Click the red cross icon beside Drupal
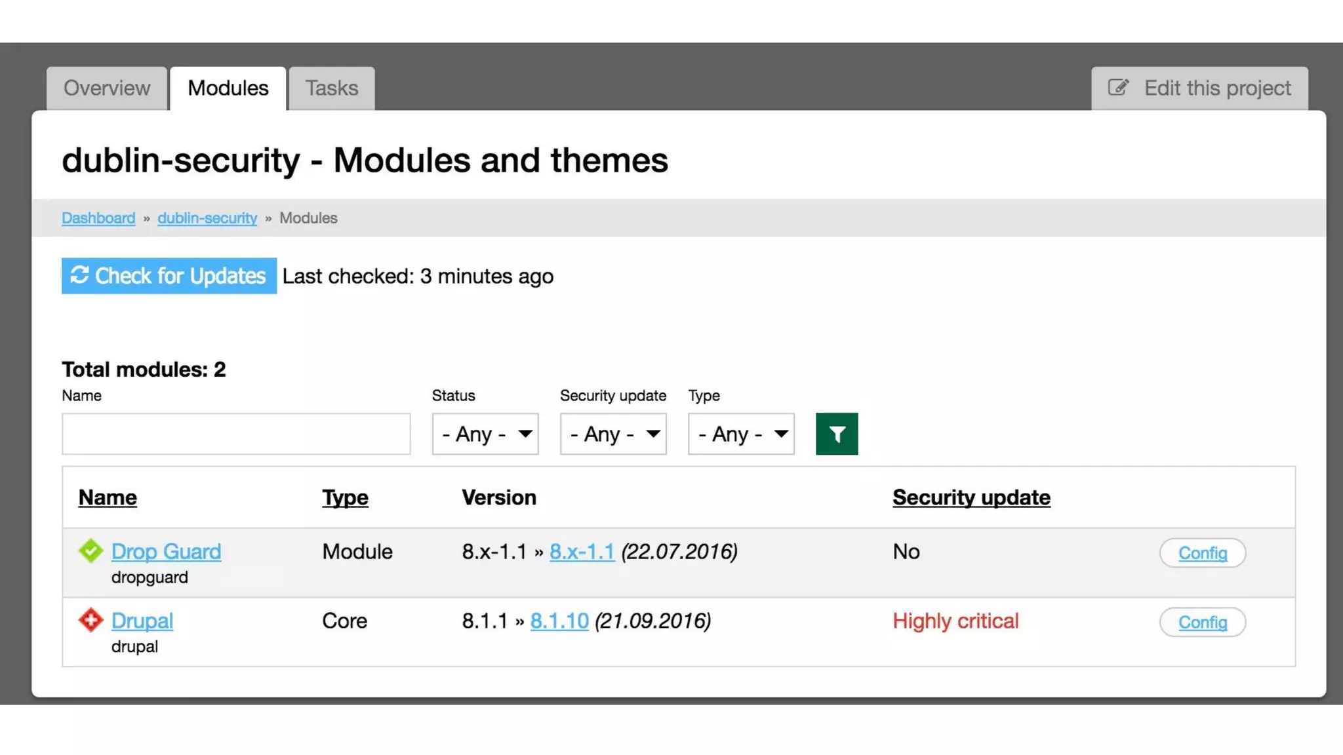1343x755 pixels. (90, 620)
